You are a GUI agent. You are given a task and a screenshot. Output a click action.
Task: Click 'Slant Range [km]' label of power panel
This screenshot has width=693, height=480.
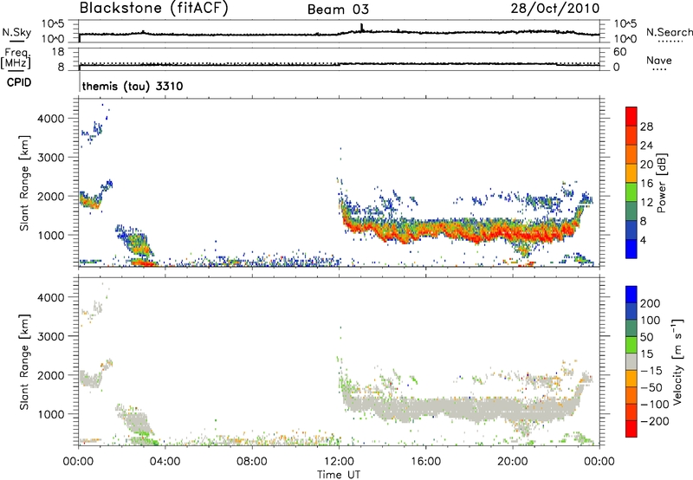pos(24,183)
